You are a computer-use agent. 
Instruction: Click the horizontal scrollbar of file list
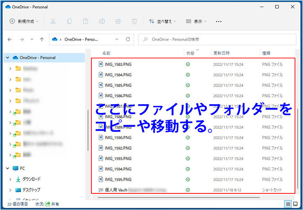tap(179, 197)
